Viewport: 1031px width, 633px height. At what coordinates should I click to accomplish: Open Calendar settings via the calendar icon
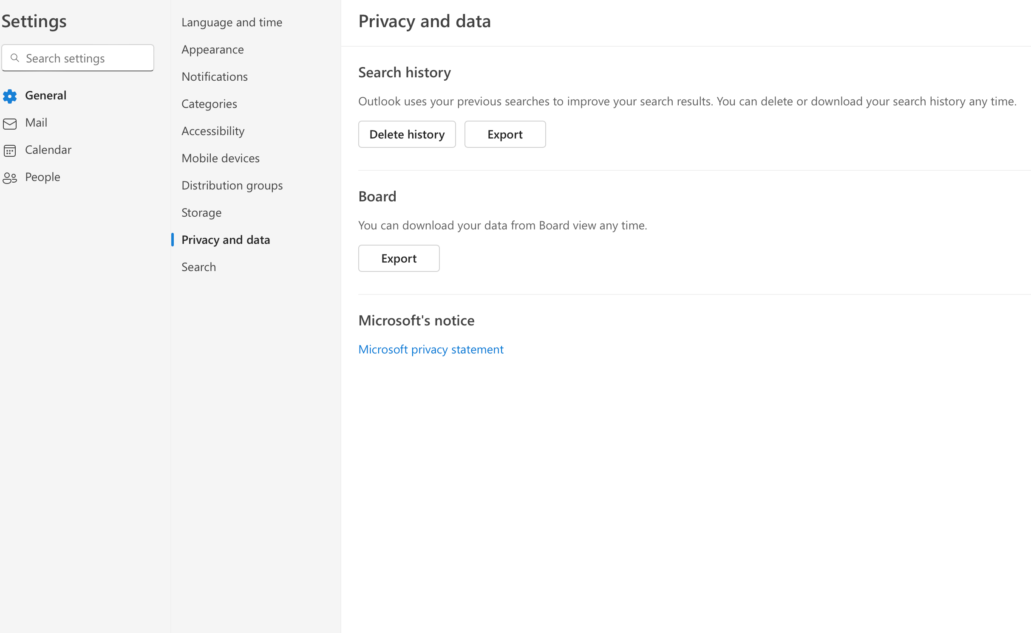10,150
